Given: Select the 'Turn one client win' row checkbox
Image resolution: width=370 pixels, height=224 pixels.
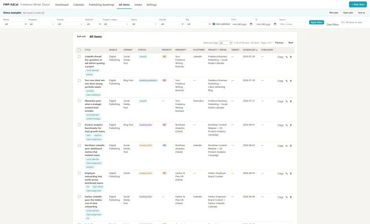Looking at the screenshot, I should (x=79, y=80).
